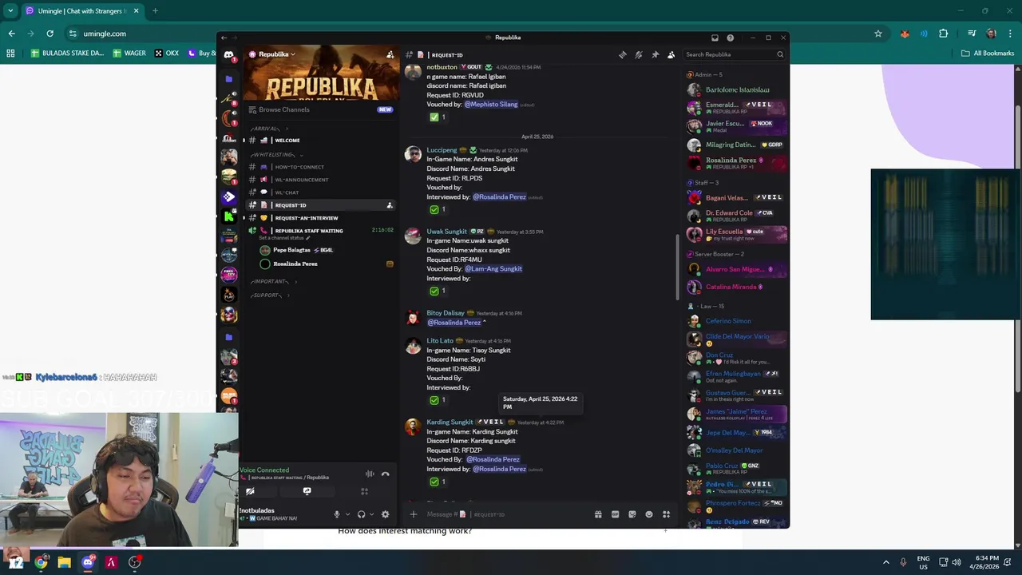Mute the microphone in user panel
1022x575 pixels.
tap(337, 514)
